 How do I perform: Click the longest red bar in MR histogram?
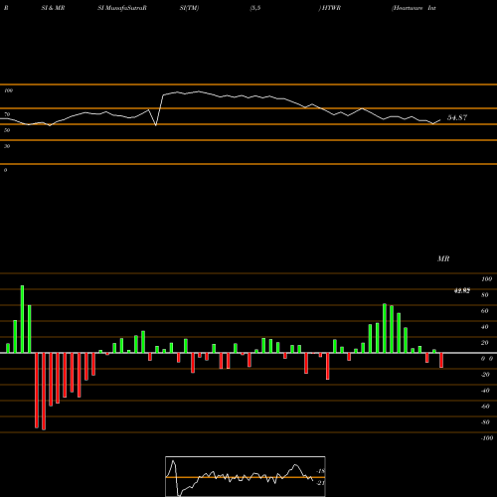point(44,392)
